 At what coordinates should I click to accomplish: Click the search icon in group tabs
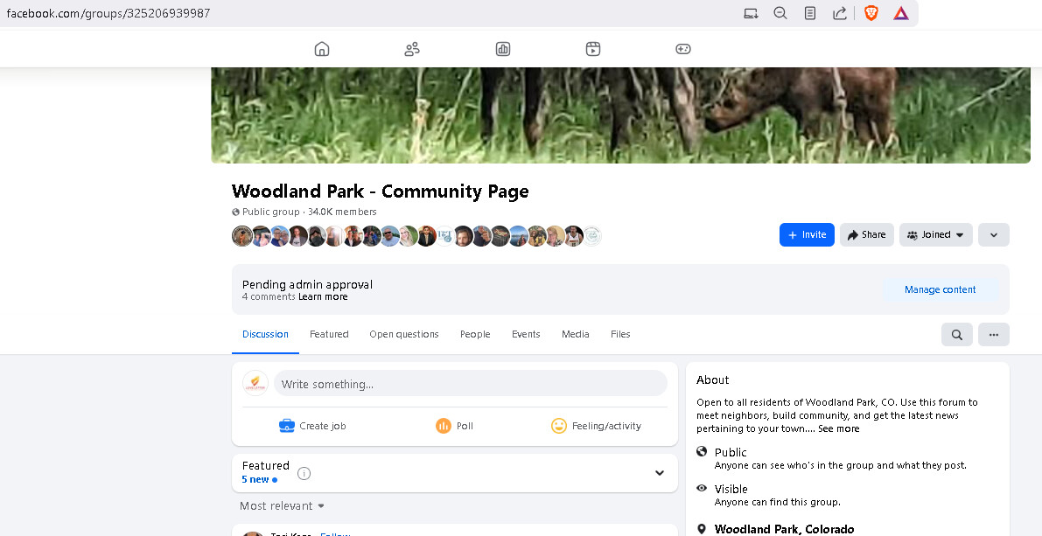tap(956, 334)
